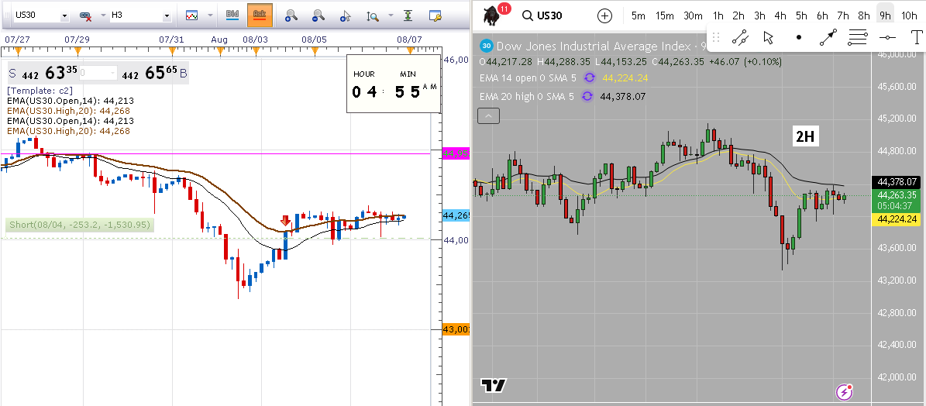
Task: Select the Text tool icon
Action: (917, 37)
